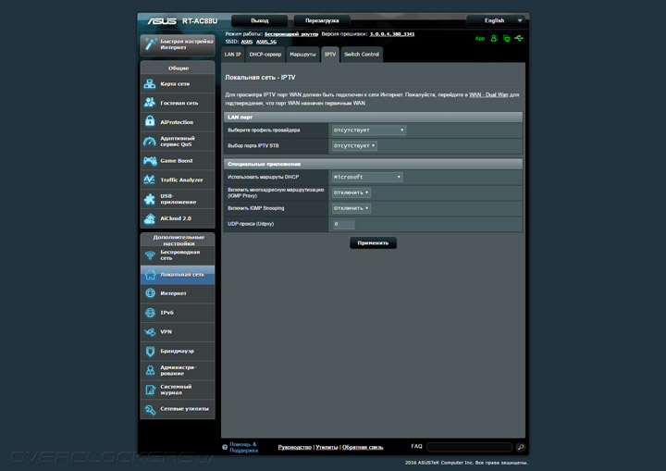The height and width of the screenshot is (471, 666).
Task: Open Network Tools (Сетевые утилиты) icon
Action: click(150, 409)
